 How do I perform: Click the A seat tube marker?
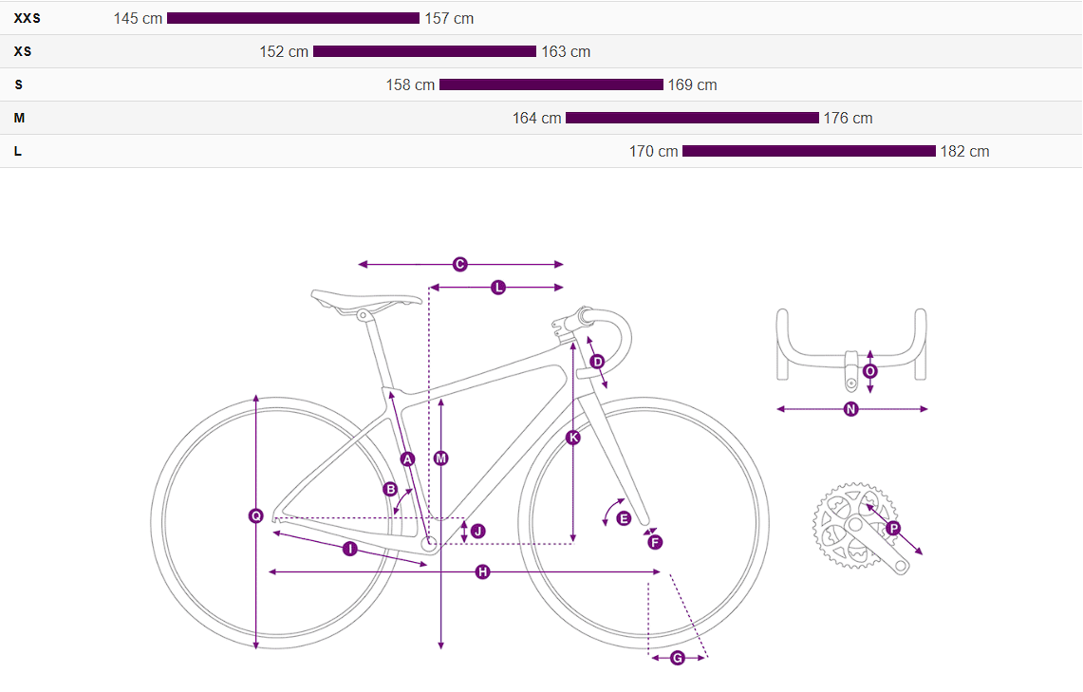click(x=408, y=458)
